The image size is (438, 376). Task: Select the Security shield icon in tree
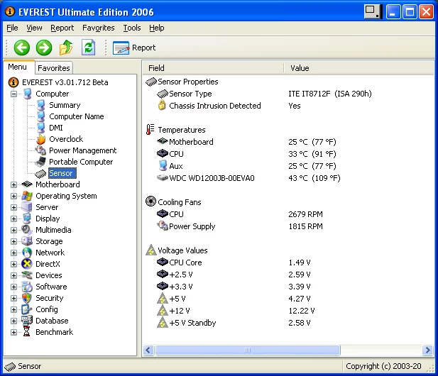tap(27, 298)
